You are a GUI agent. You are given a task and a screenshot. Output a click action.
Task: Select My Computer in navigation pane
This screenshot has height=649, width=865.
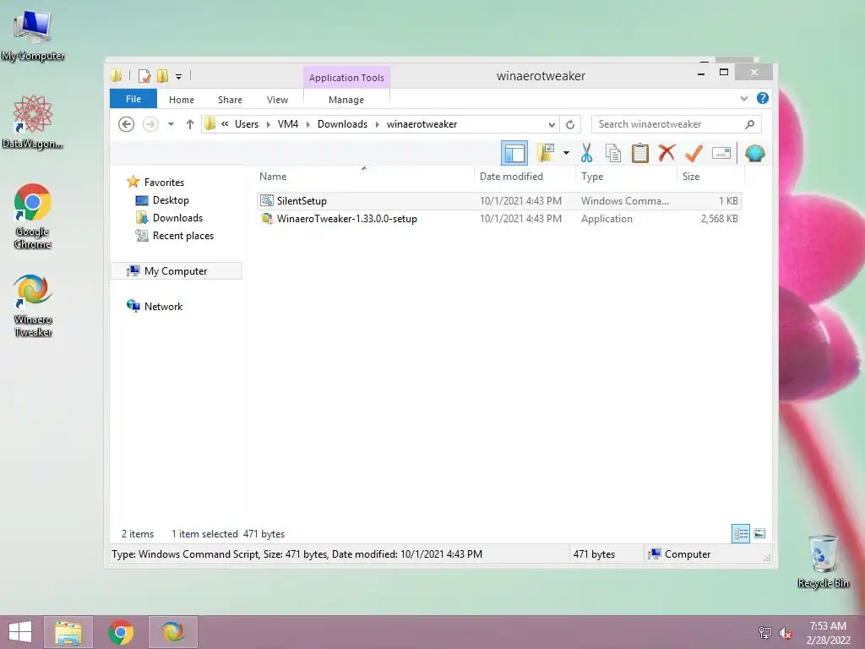point(176,271)
